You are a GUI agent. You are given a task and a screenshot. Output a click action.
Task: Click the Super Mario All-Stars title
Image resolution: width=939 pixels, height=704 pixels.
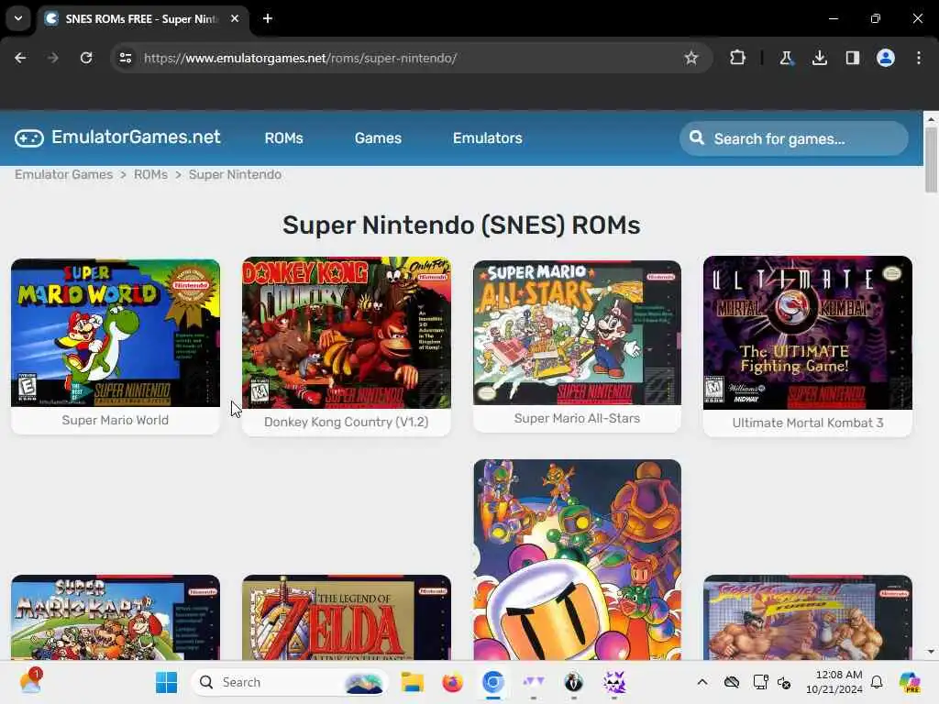(578, 418)
